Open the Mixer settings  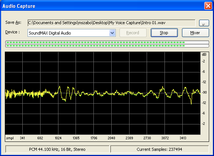[x=195, y=33]
